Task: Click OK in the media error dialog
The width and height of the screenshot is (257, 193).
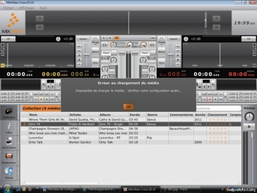Action: point(128,107)
